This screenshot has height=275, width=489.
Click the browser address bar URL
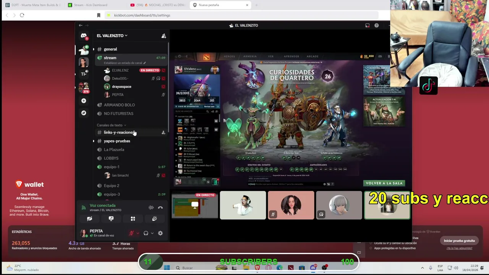pos(142,15)
